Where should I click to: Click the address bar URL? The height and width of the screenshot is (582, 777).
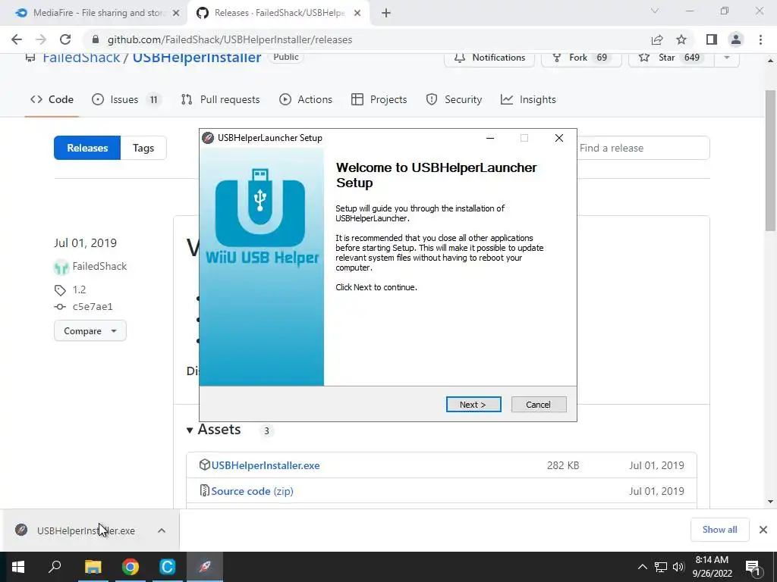[x=229, y=39]
